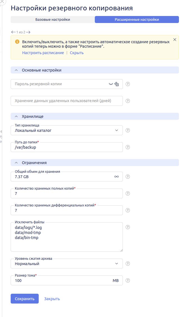
Task: Open the archive compression level dropdown
Action: (66, 264)
